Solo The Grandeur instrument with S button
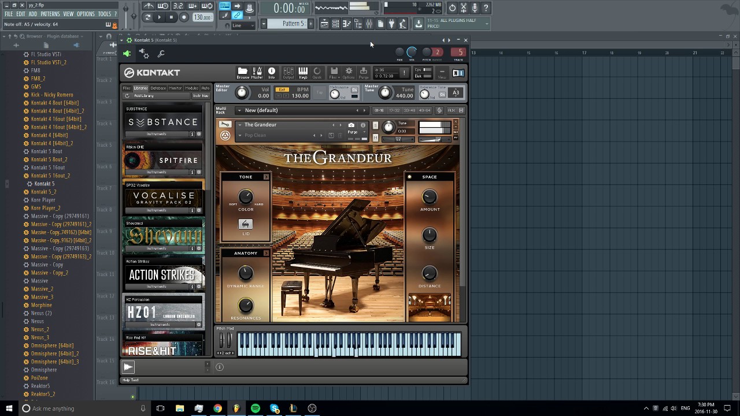Viewport: 740px width, 416px height. tap(375, 125)
